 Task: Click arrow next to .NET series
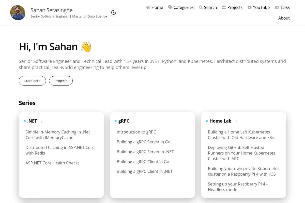[x=41, y=122]
